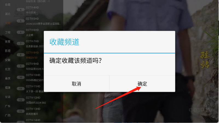Open the 影视 category

pyautogui.click(x=8, y=51)
